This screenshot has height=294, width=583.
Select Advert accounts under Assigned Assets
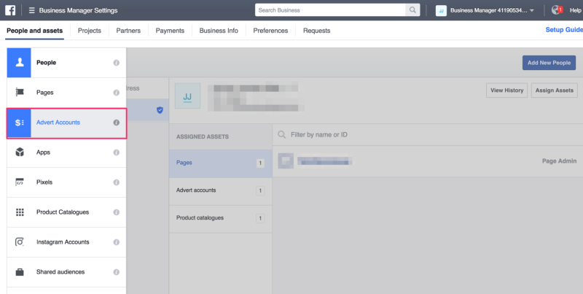[221, 190]
